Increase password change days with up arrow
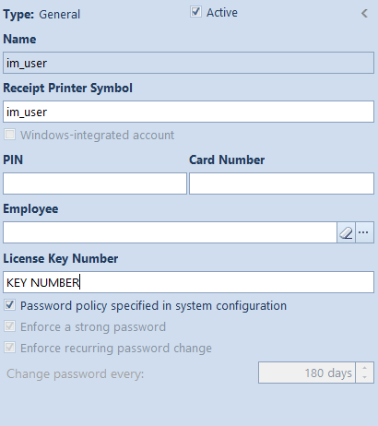The image size is (378, 426). pyautogui.click(x=364, y=368)
